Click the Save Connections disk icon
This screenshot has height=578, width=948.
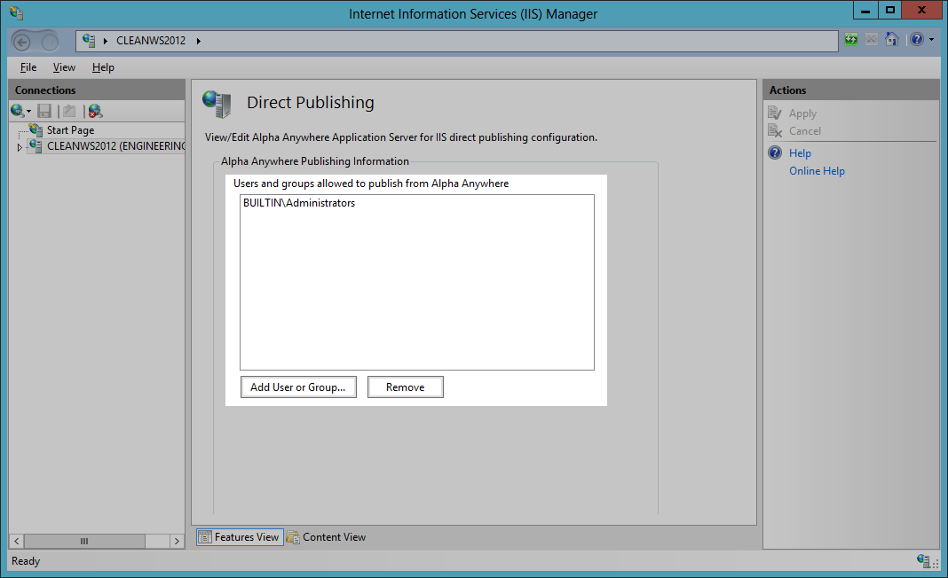(x=44, y=111)
